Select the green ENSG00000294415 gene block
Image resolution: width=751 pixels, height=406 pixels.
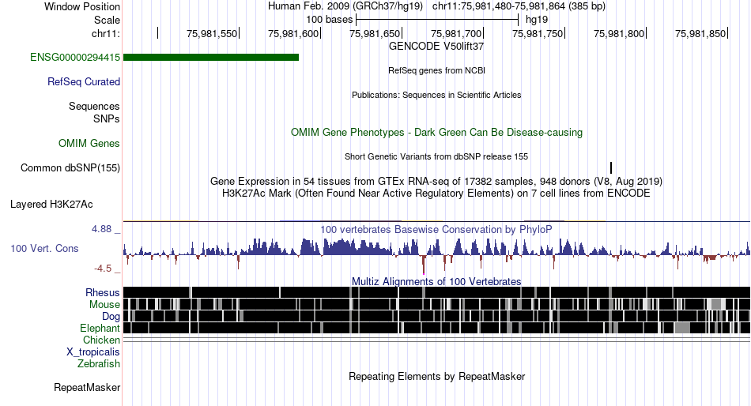click(x=211, y=58)
